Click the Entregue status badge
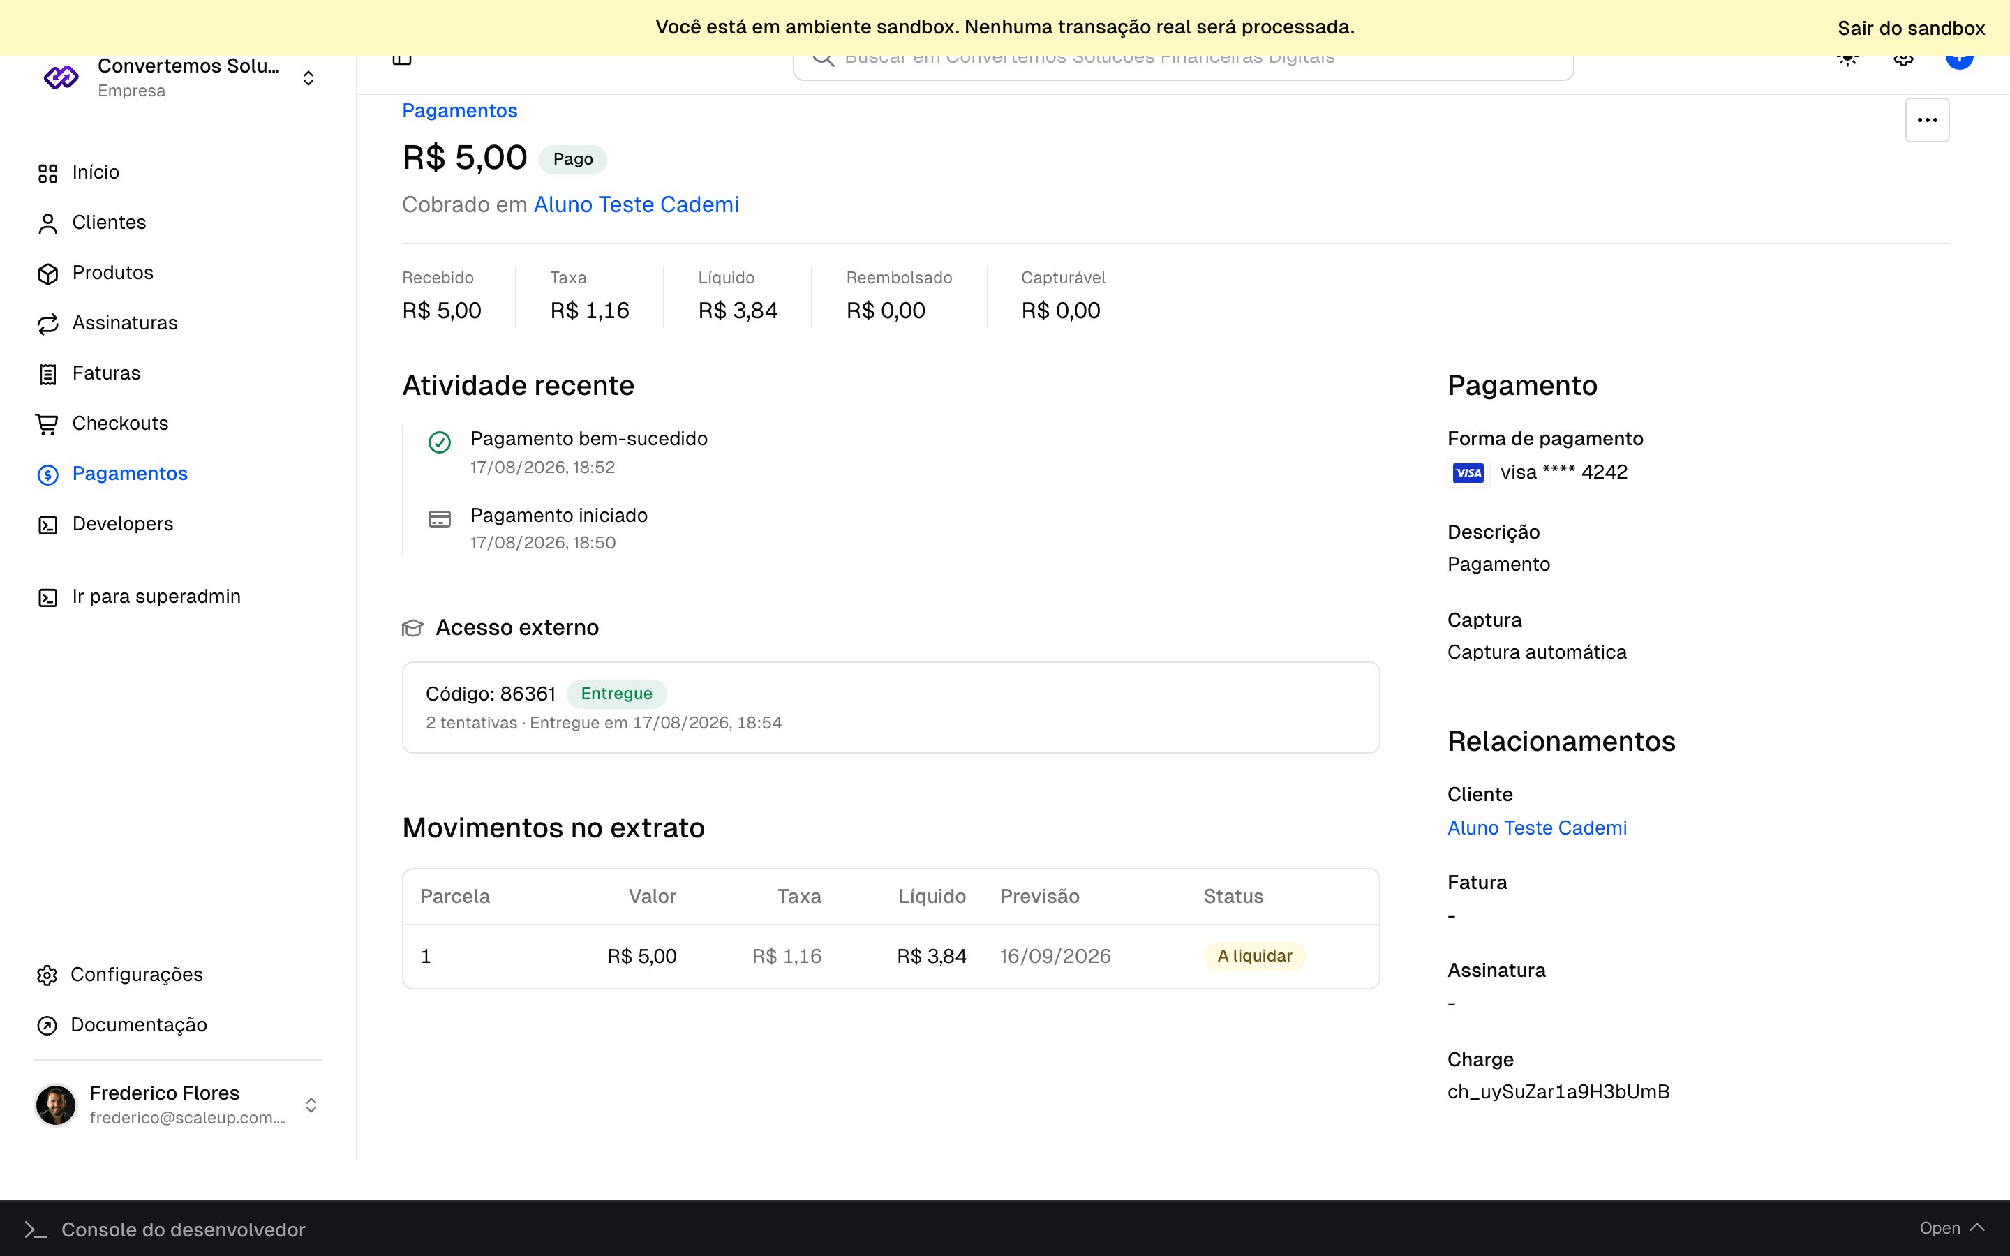This screenshot has height=1256, width=2010. click(616, 694)
